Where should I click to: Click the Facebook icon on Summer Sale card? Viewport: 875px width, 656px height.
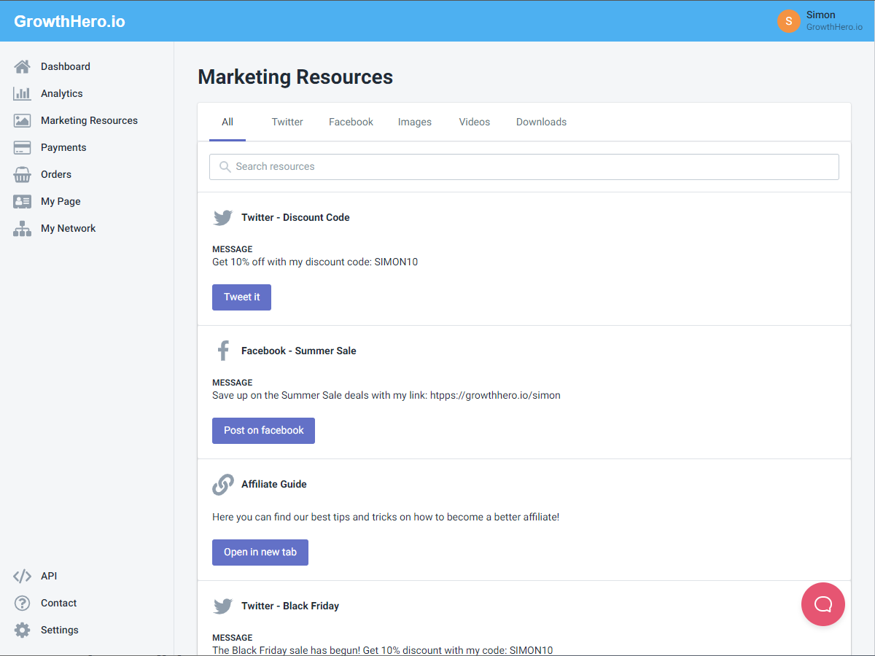pos(222,351)
